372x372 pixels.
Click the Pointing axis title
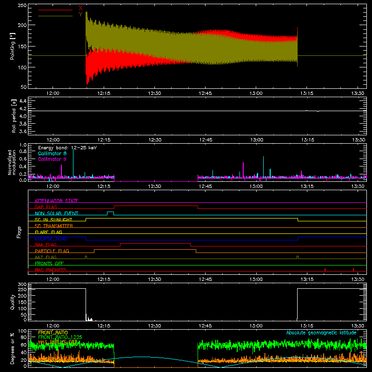pyautogui.click(x=13, y=46)
